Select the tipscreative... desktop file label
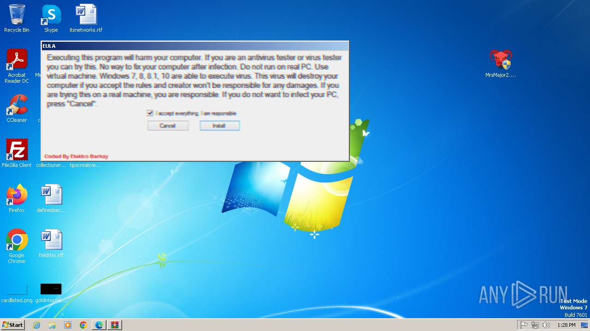The image size is (590, 331). (85, 165)
